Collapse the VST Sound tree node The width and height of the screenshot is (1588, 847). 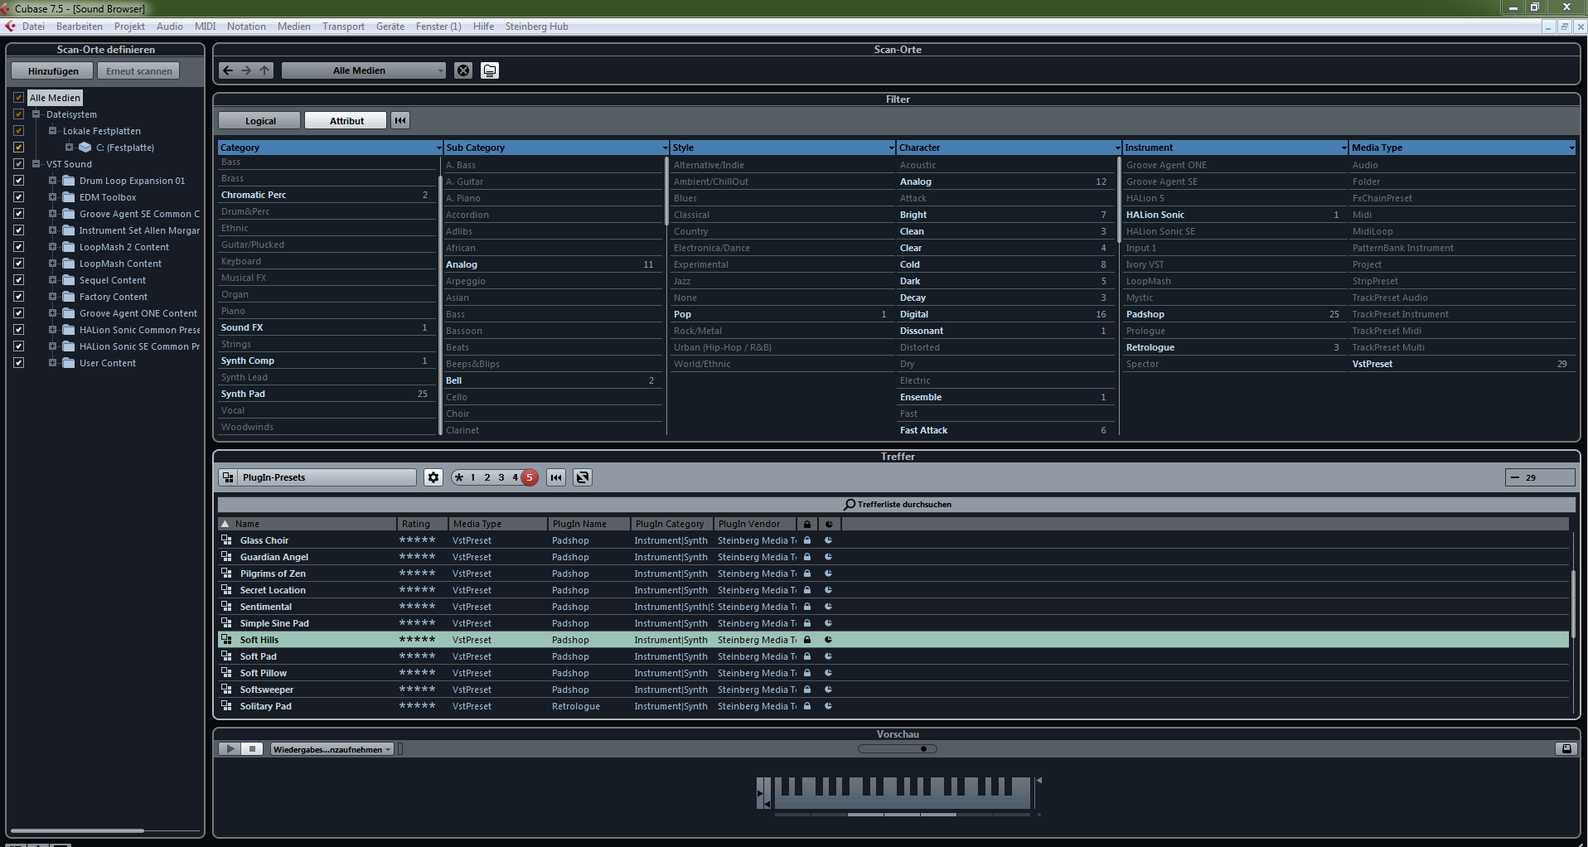(x=36, y=164)
